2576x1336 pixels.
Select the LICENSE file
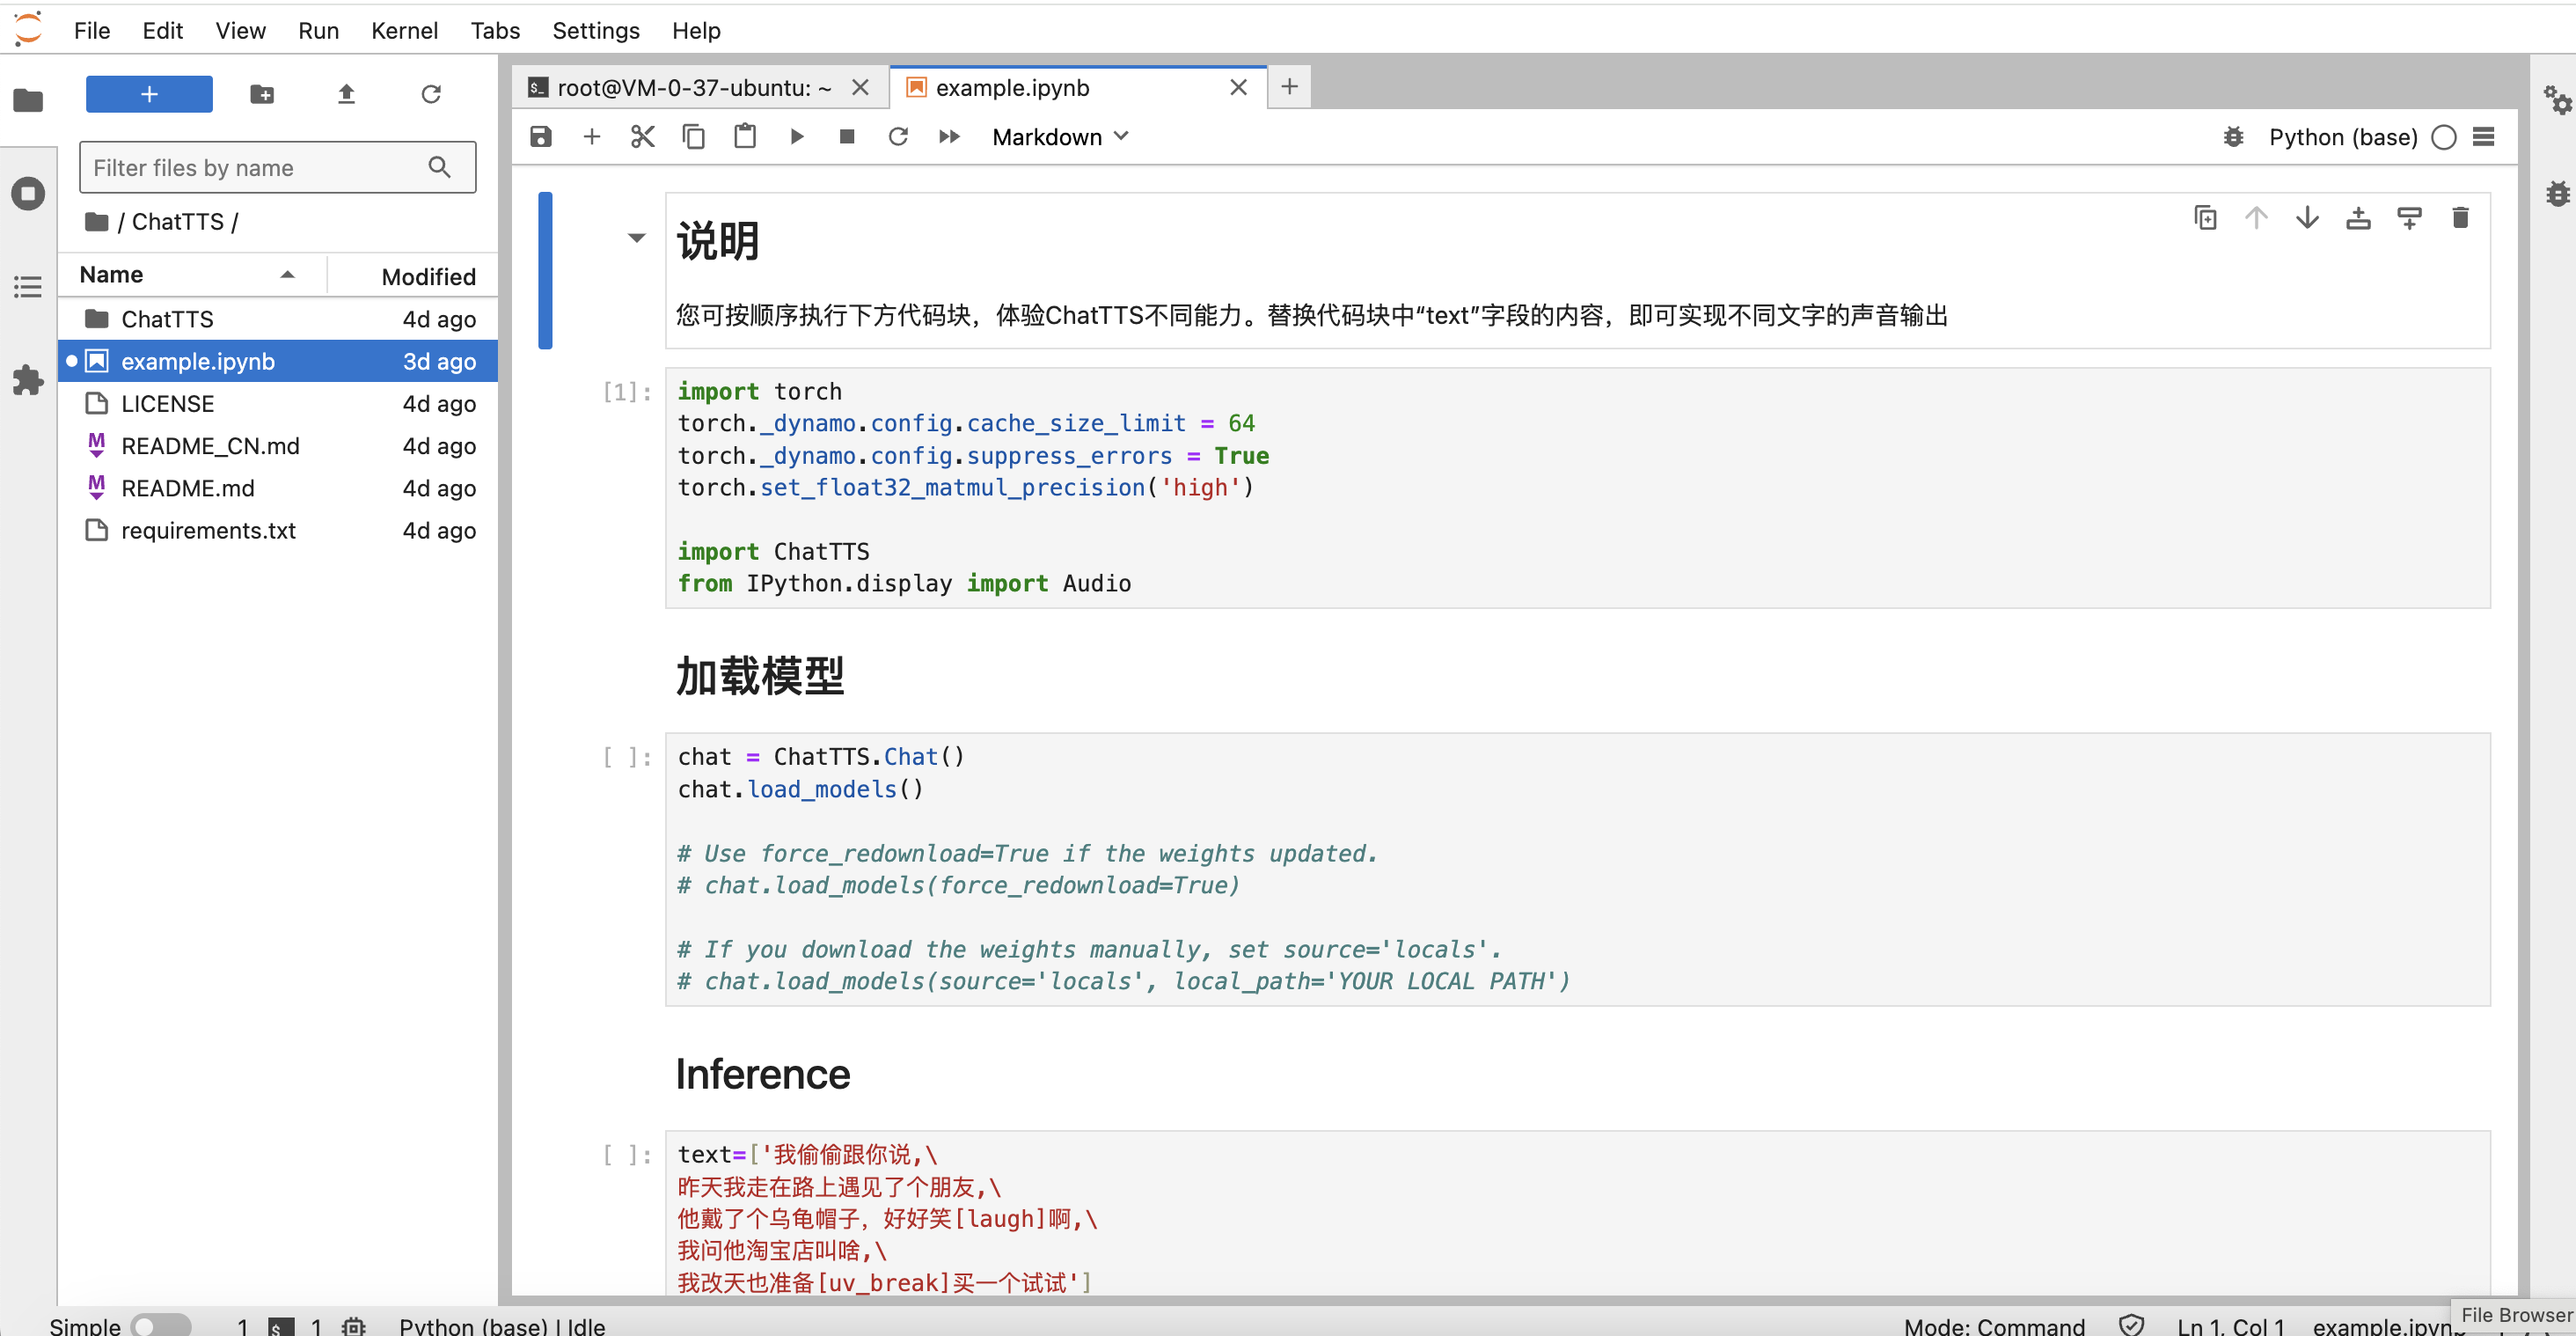[x=277, y=404]
